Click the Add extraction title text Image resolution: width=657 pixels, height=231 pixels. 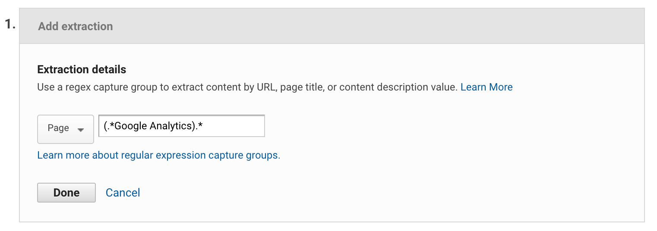click(x=76, y=26)
